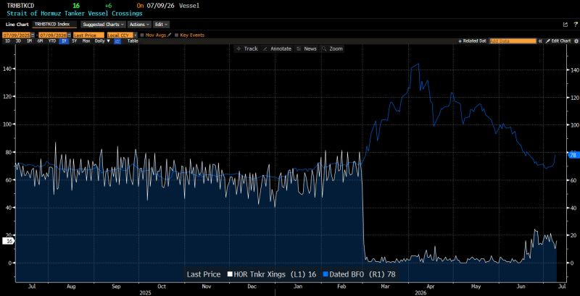Screen dimensions: 580x296
Task: Click the right axis value marker 78
Action: [573, 155]
